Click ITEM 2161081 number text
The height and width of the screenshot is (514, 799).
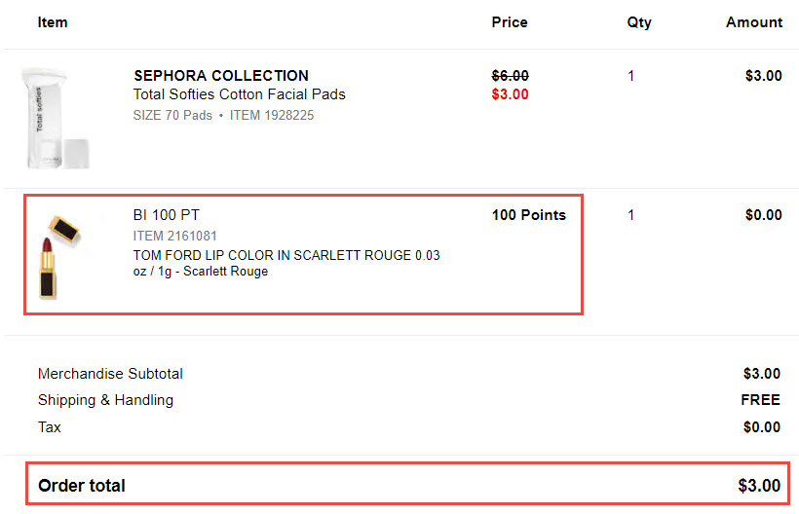point(174,237)
